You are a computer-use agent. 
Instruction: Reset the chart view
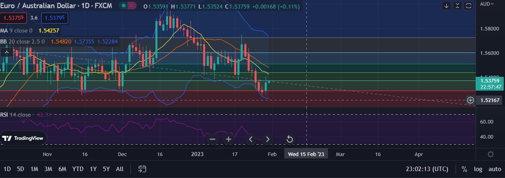click(x=290, y=139)
